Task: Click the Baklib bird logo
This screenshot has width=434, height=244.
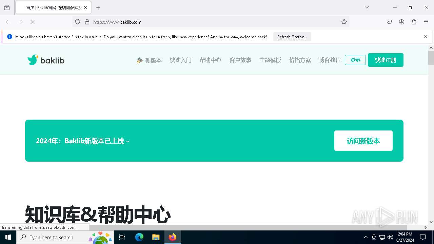Action: point(46,60)
